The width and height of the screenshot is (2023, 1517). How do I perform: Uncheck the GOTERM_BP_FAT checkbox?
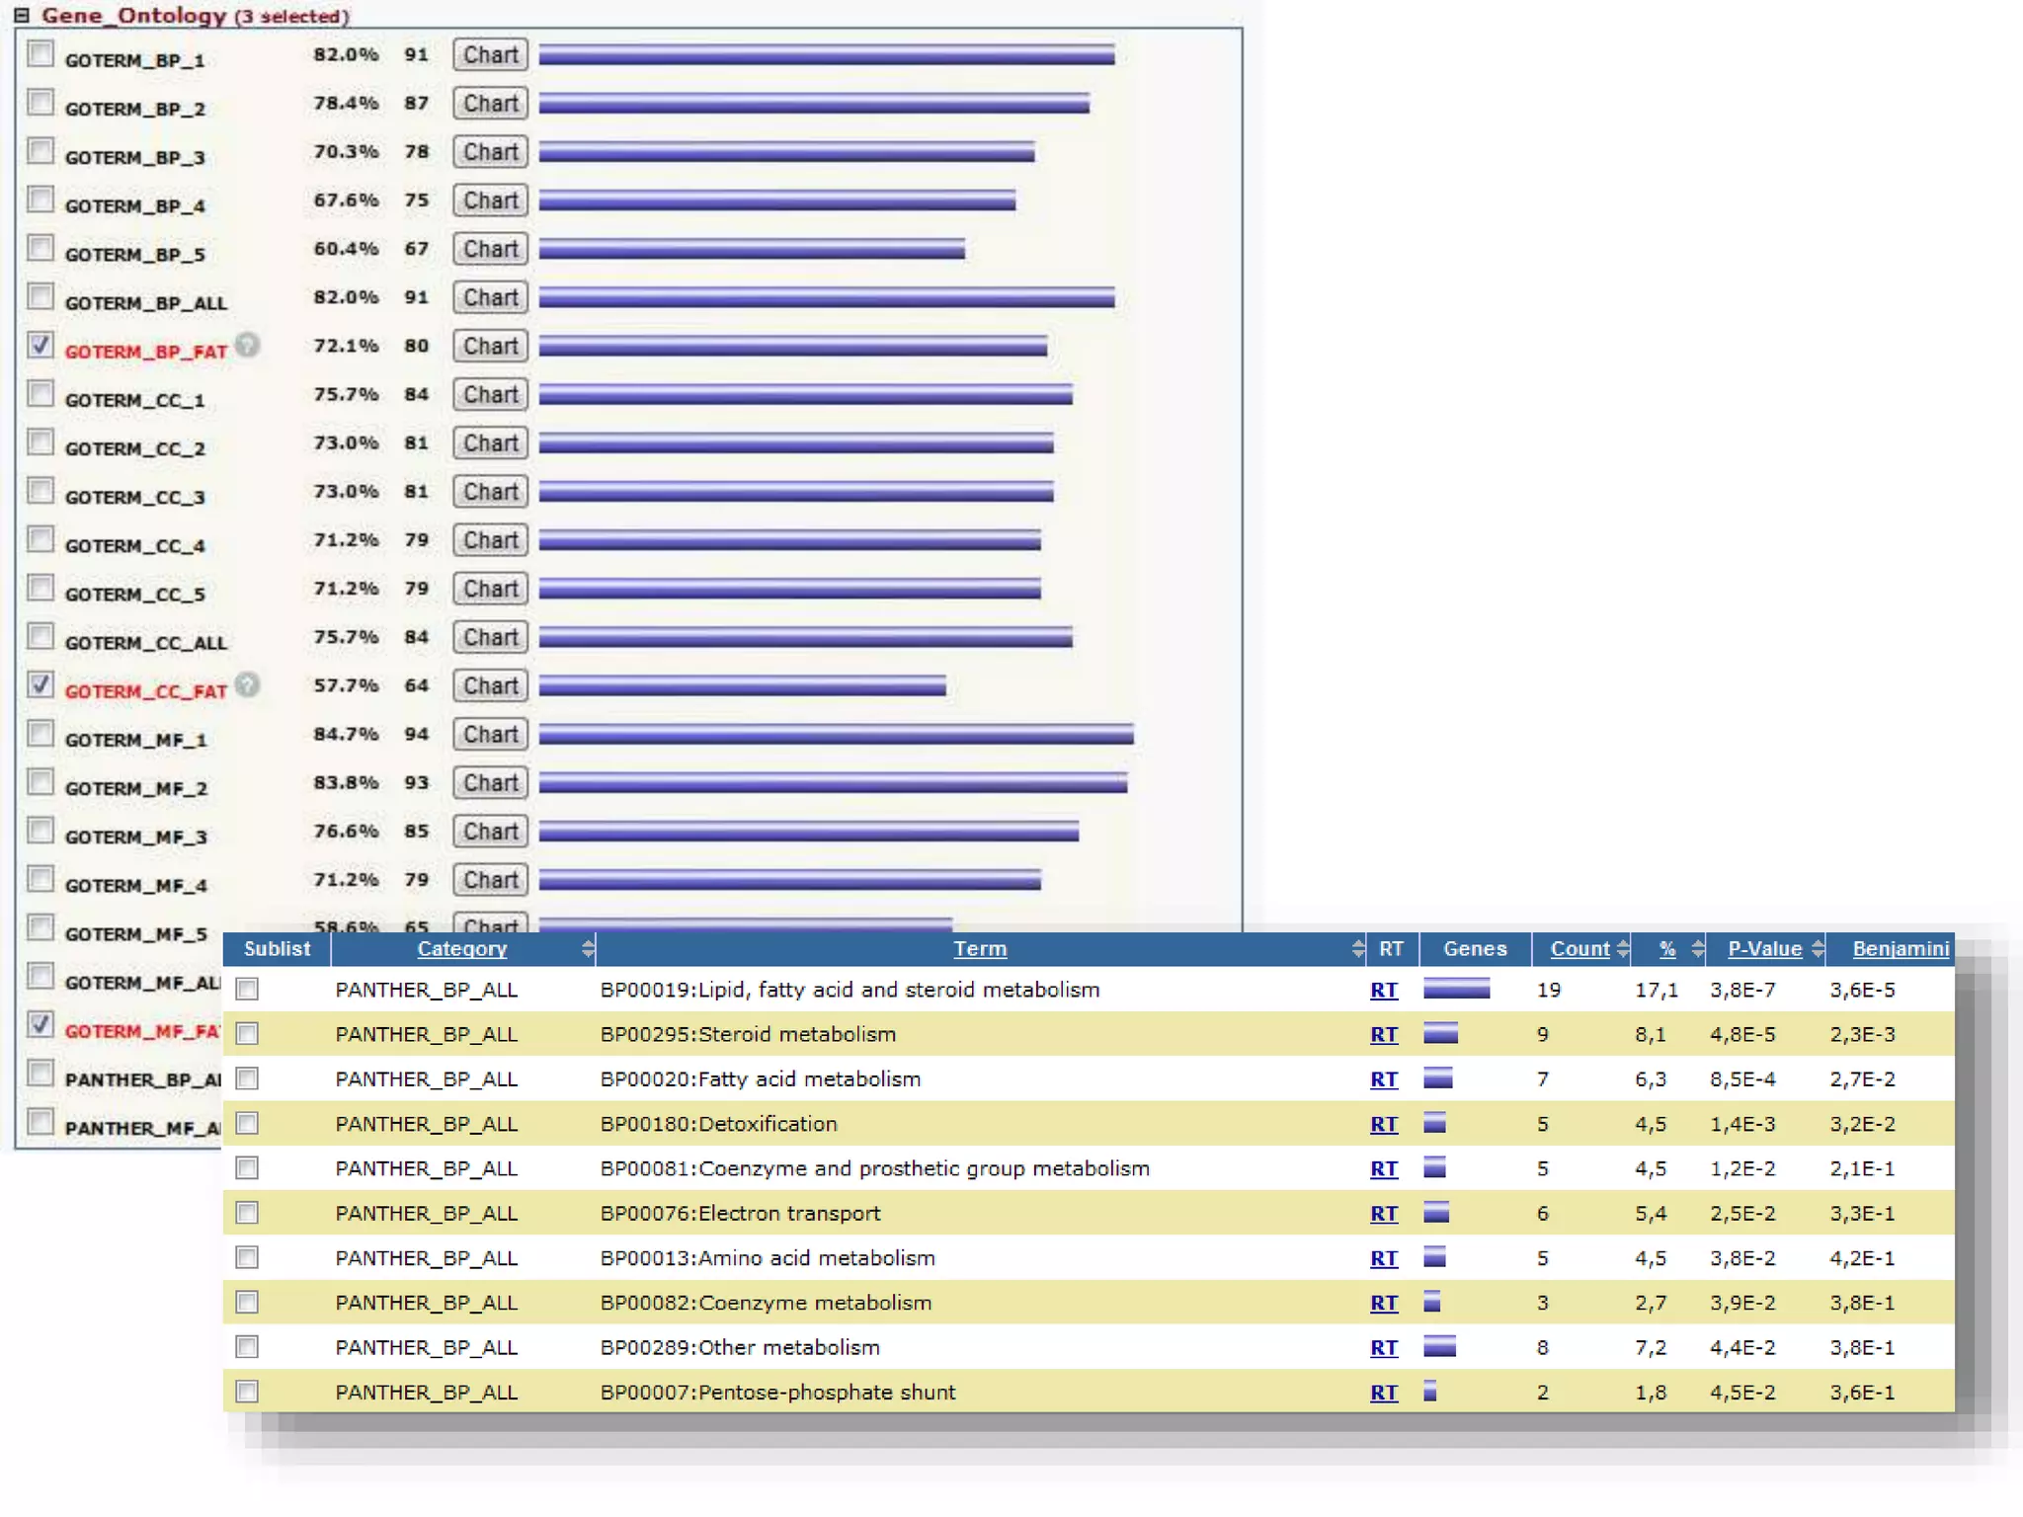coord(40,345)
